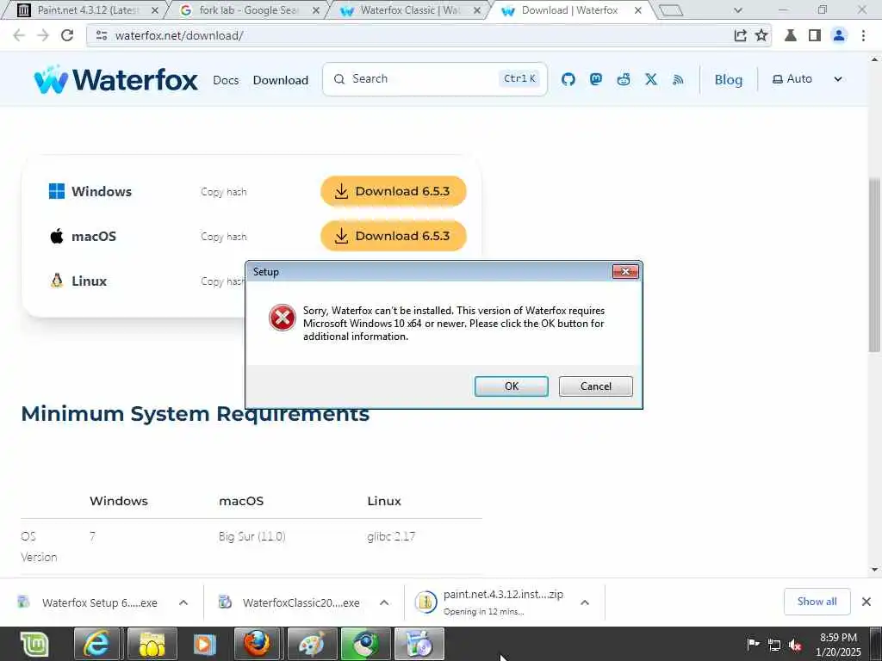Close the downloads bar

866,602
